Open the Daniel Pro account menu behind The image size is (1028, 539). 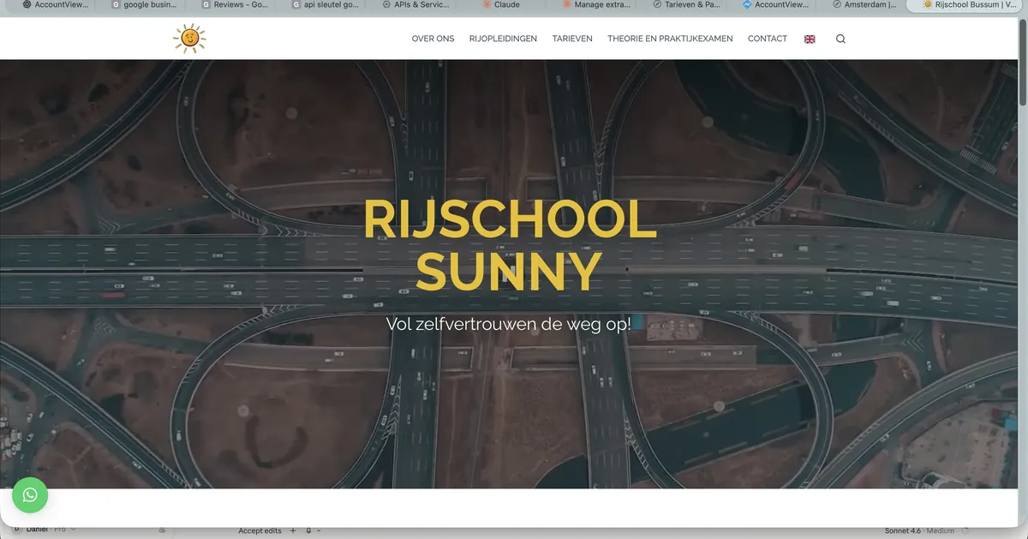45,530
